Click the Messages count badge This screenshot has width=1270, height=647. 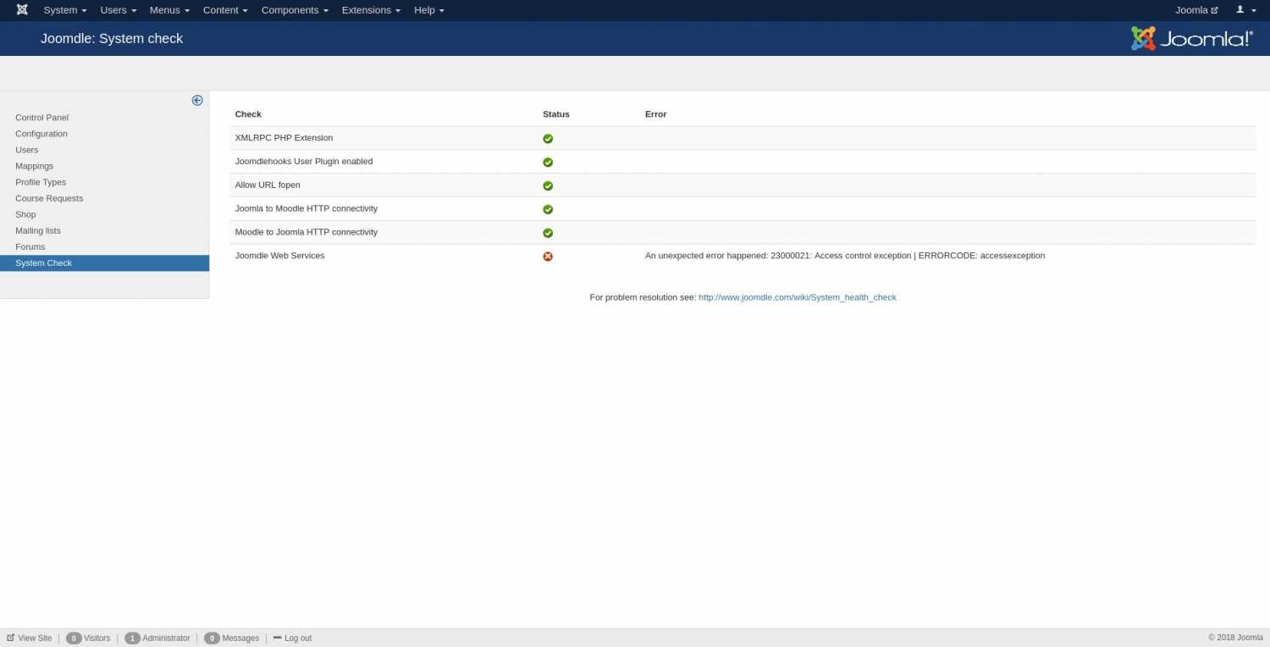tap(212, 638)
